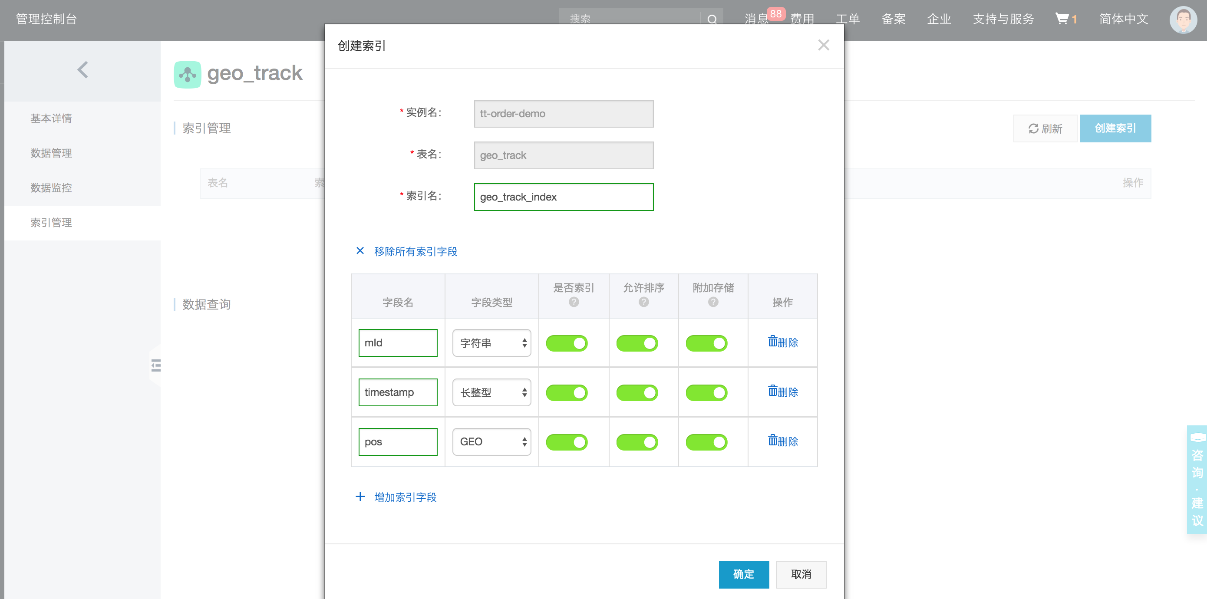Click the disabled 表名 input
Viewport: 1207px width, 599px height.
click(x=564, y=155)
